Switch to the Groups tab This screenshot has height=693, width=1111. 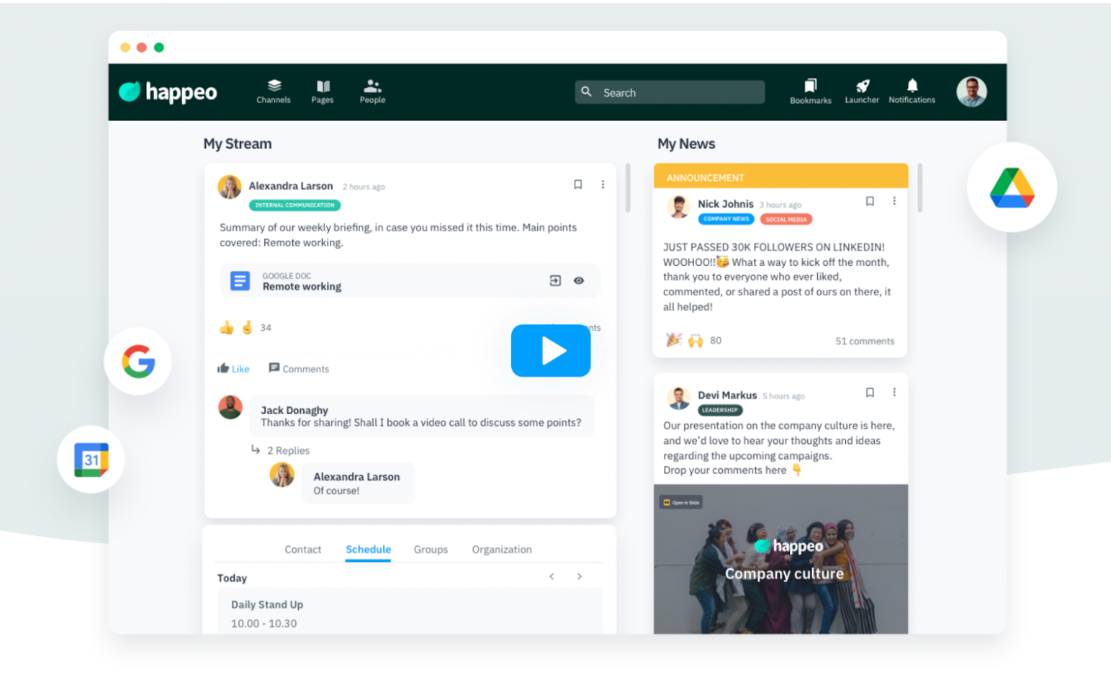[x=431, y=549]
